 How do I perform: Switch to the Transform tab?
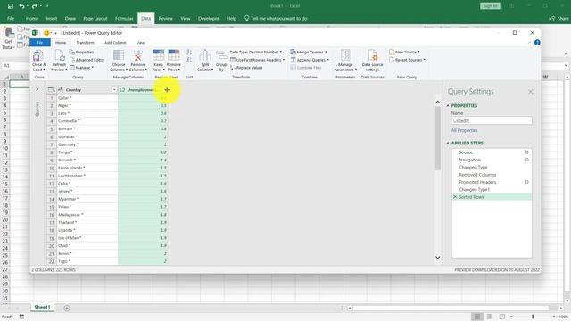click(86, 43)
